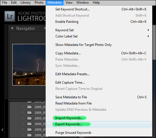This screenshot has width=156, height=138.
Task: Click the lightning photo preview in Navigator
Action: tap(29, 65)
